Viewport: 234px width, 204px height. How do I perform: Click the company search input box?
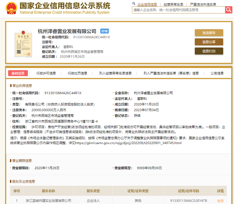click(x=176, y=10)
